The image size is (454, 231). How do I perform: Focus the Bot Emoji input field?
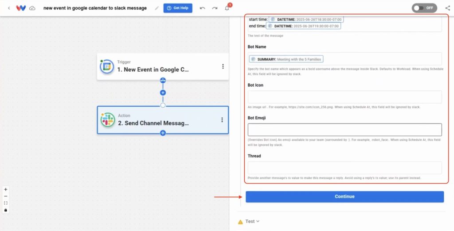[x=344, y=130]
